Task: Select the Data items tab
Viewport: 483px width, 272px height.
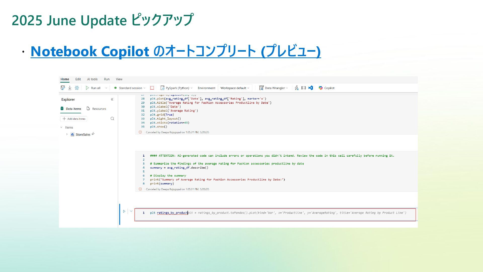Action: pos(71,109)
